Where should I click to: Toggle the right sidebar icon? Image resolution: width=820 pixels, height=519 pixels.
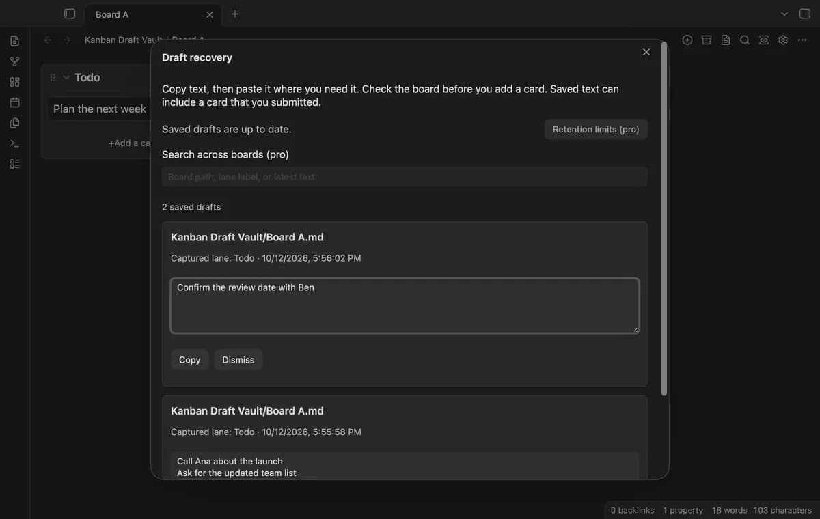[805, 14]
